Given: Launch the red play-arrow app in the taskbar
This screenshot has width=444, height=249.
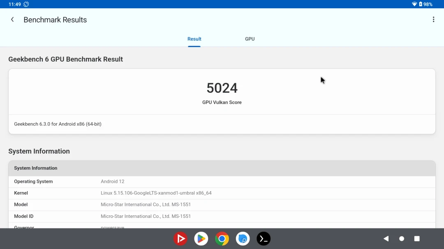Looking at the screenshot, I should (180, 239).
